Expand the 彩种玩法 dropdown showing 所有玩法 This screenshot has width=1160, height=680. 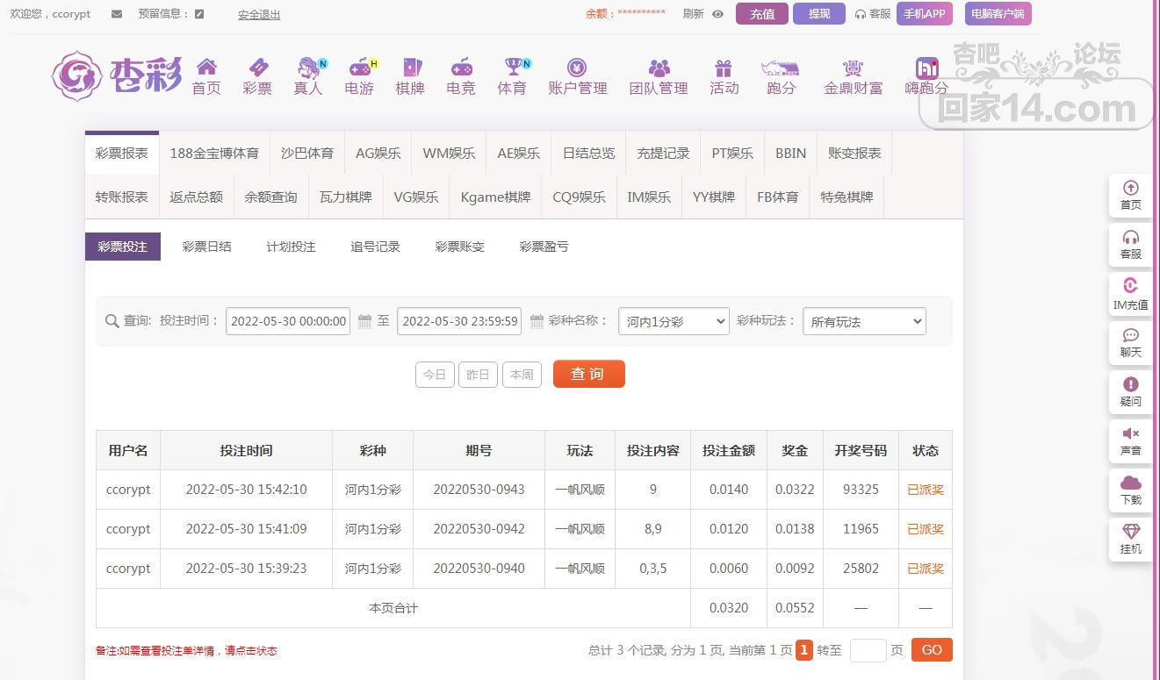coord(864,322)
